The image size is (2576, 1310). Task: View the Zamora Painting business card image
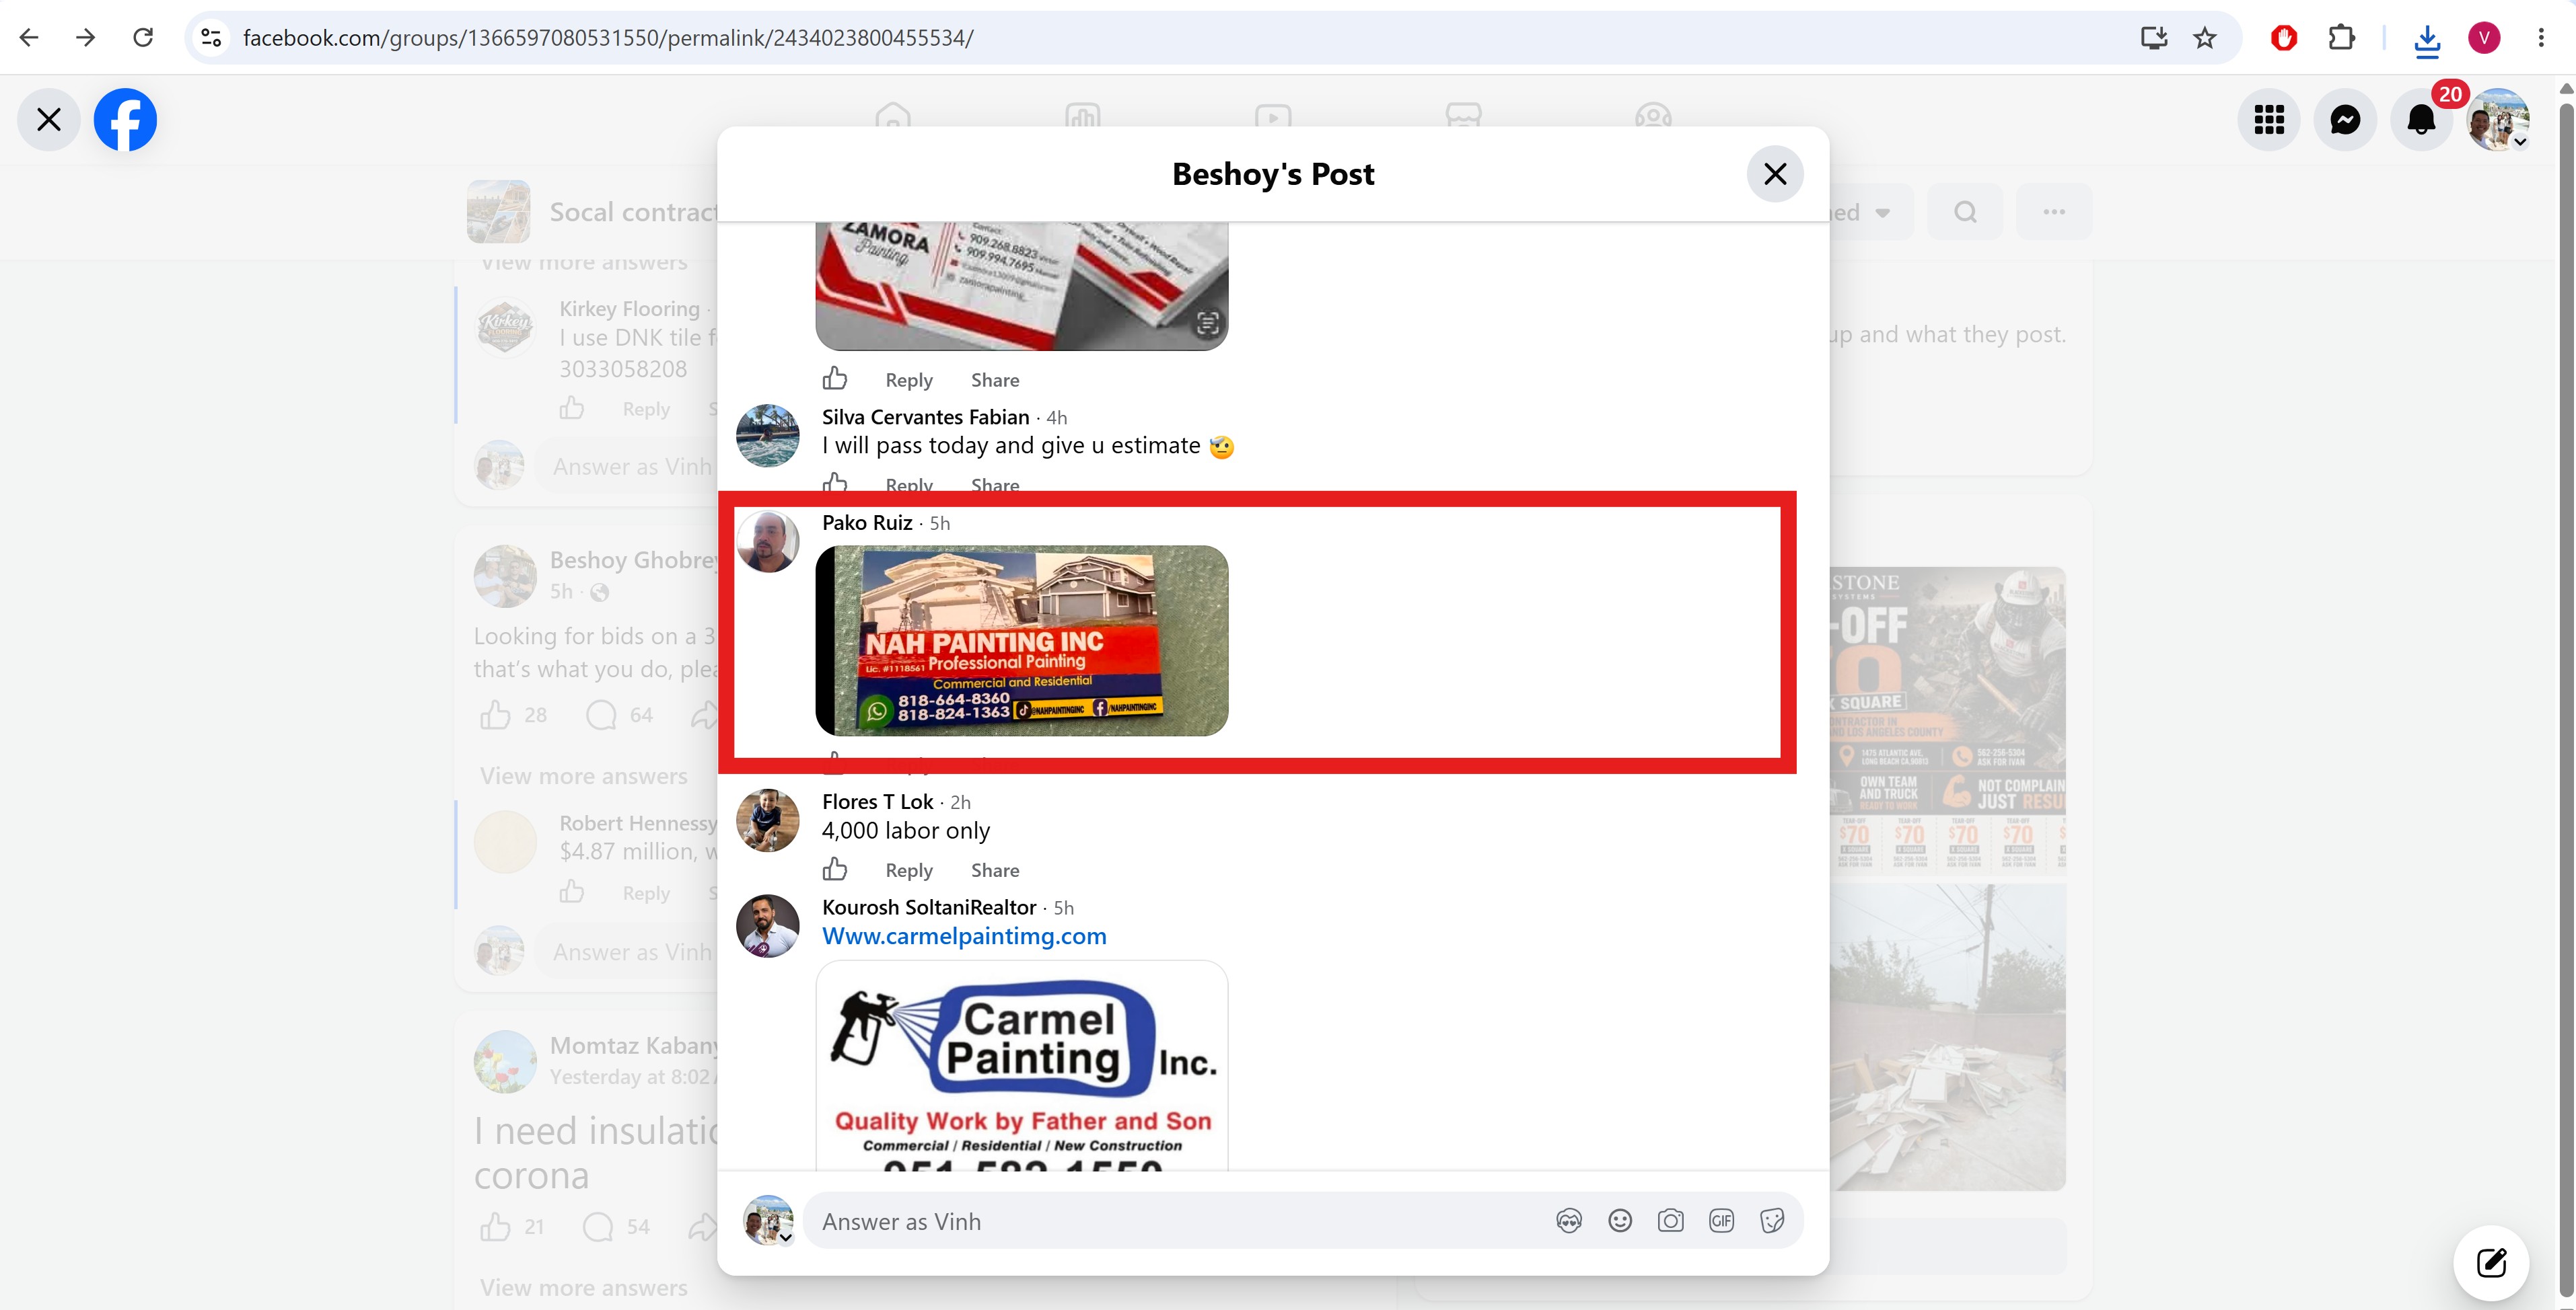click(1022, 286)
